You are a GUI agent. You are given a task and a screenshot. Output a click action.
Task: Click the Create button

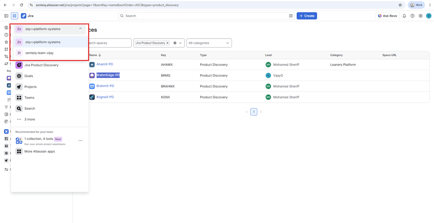tap(307, 16)
